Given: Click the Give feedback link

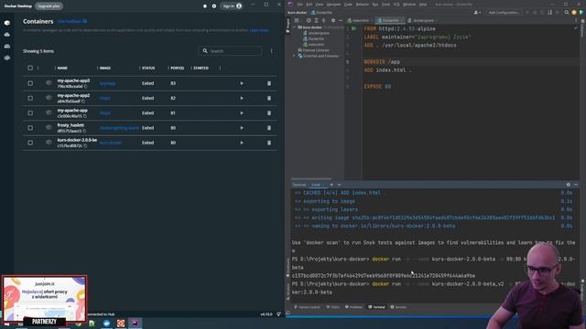Looking at the screenshot, I should point(72,22).
